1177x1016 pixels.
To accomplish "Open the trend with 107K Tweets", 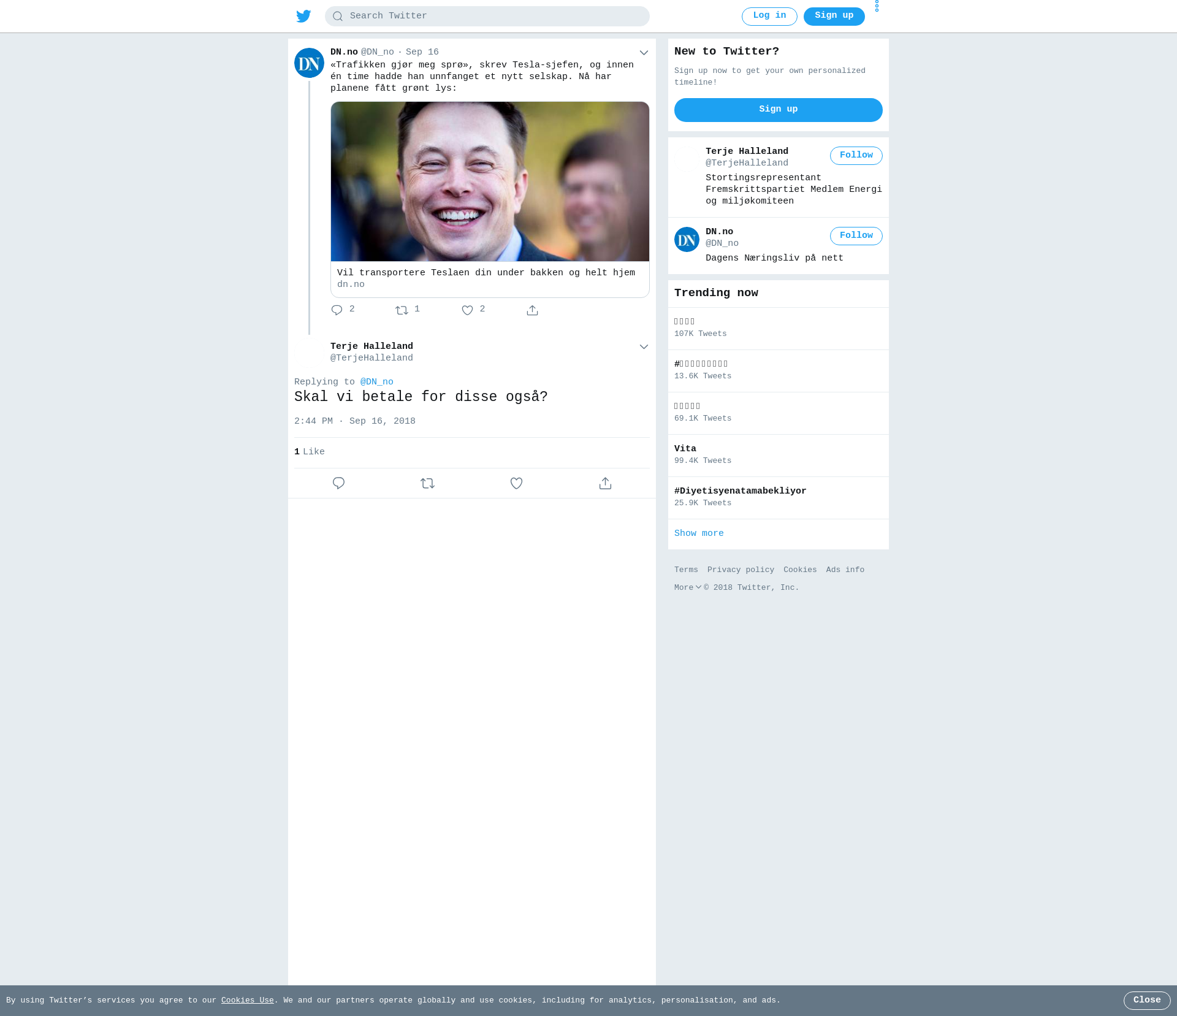I will pos(779,329).
